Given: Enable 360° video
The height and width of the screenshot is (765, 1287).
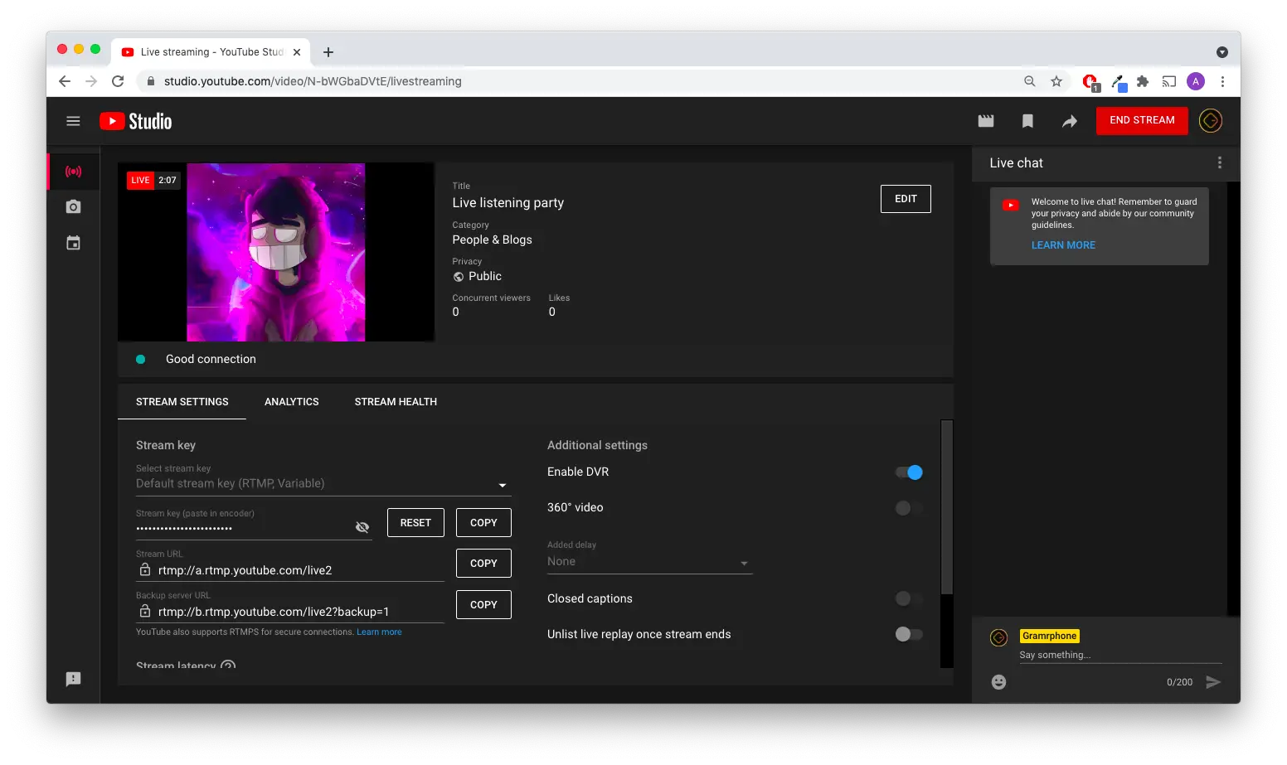Looking at the screenshot, I should coord(908,507).
